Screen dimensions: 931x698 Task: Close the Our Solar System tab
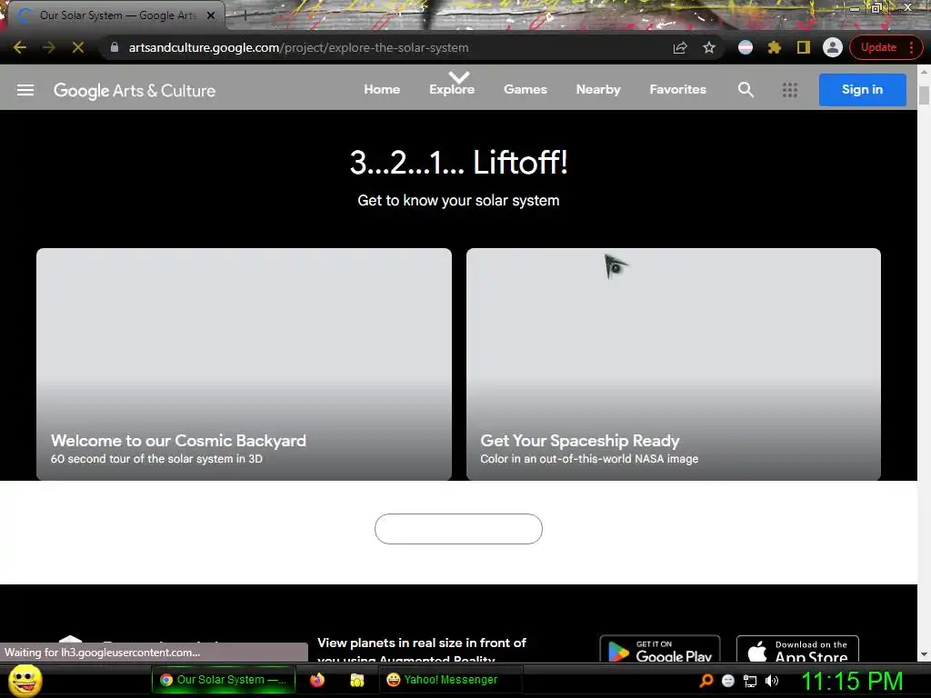[211, 16]
